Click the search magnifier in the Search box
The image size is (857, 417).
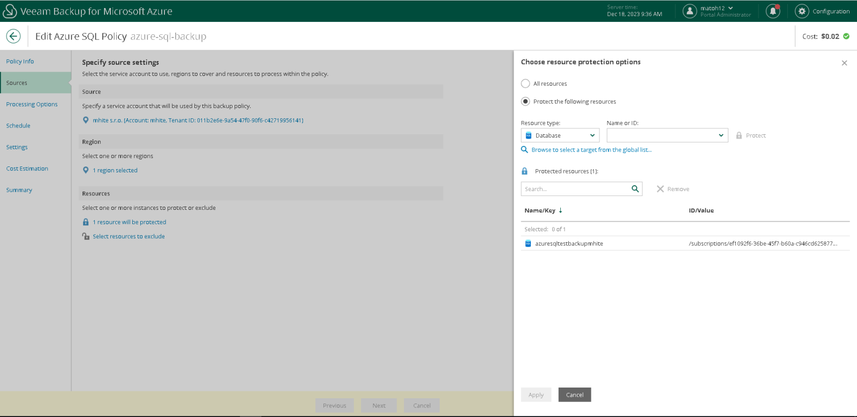(635, 189)
